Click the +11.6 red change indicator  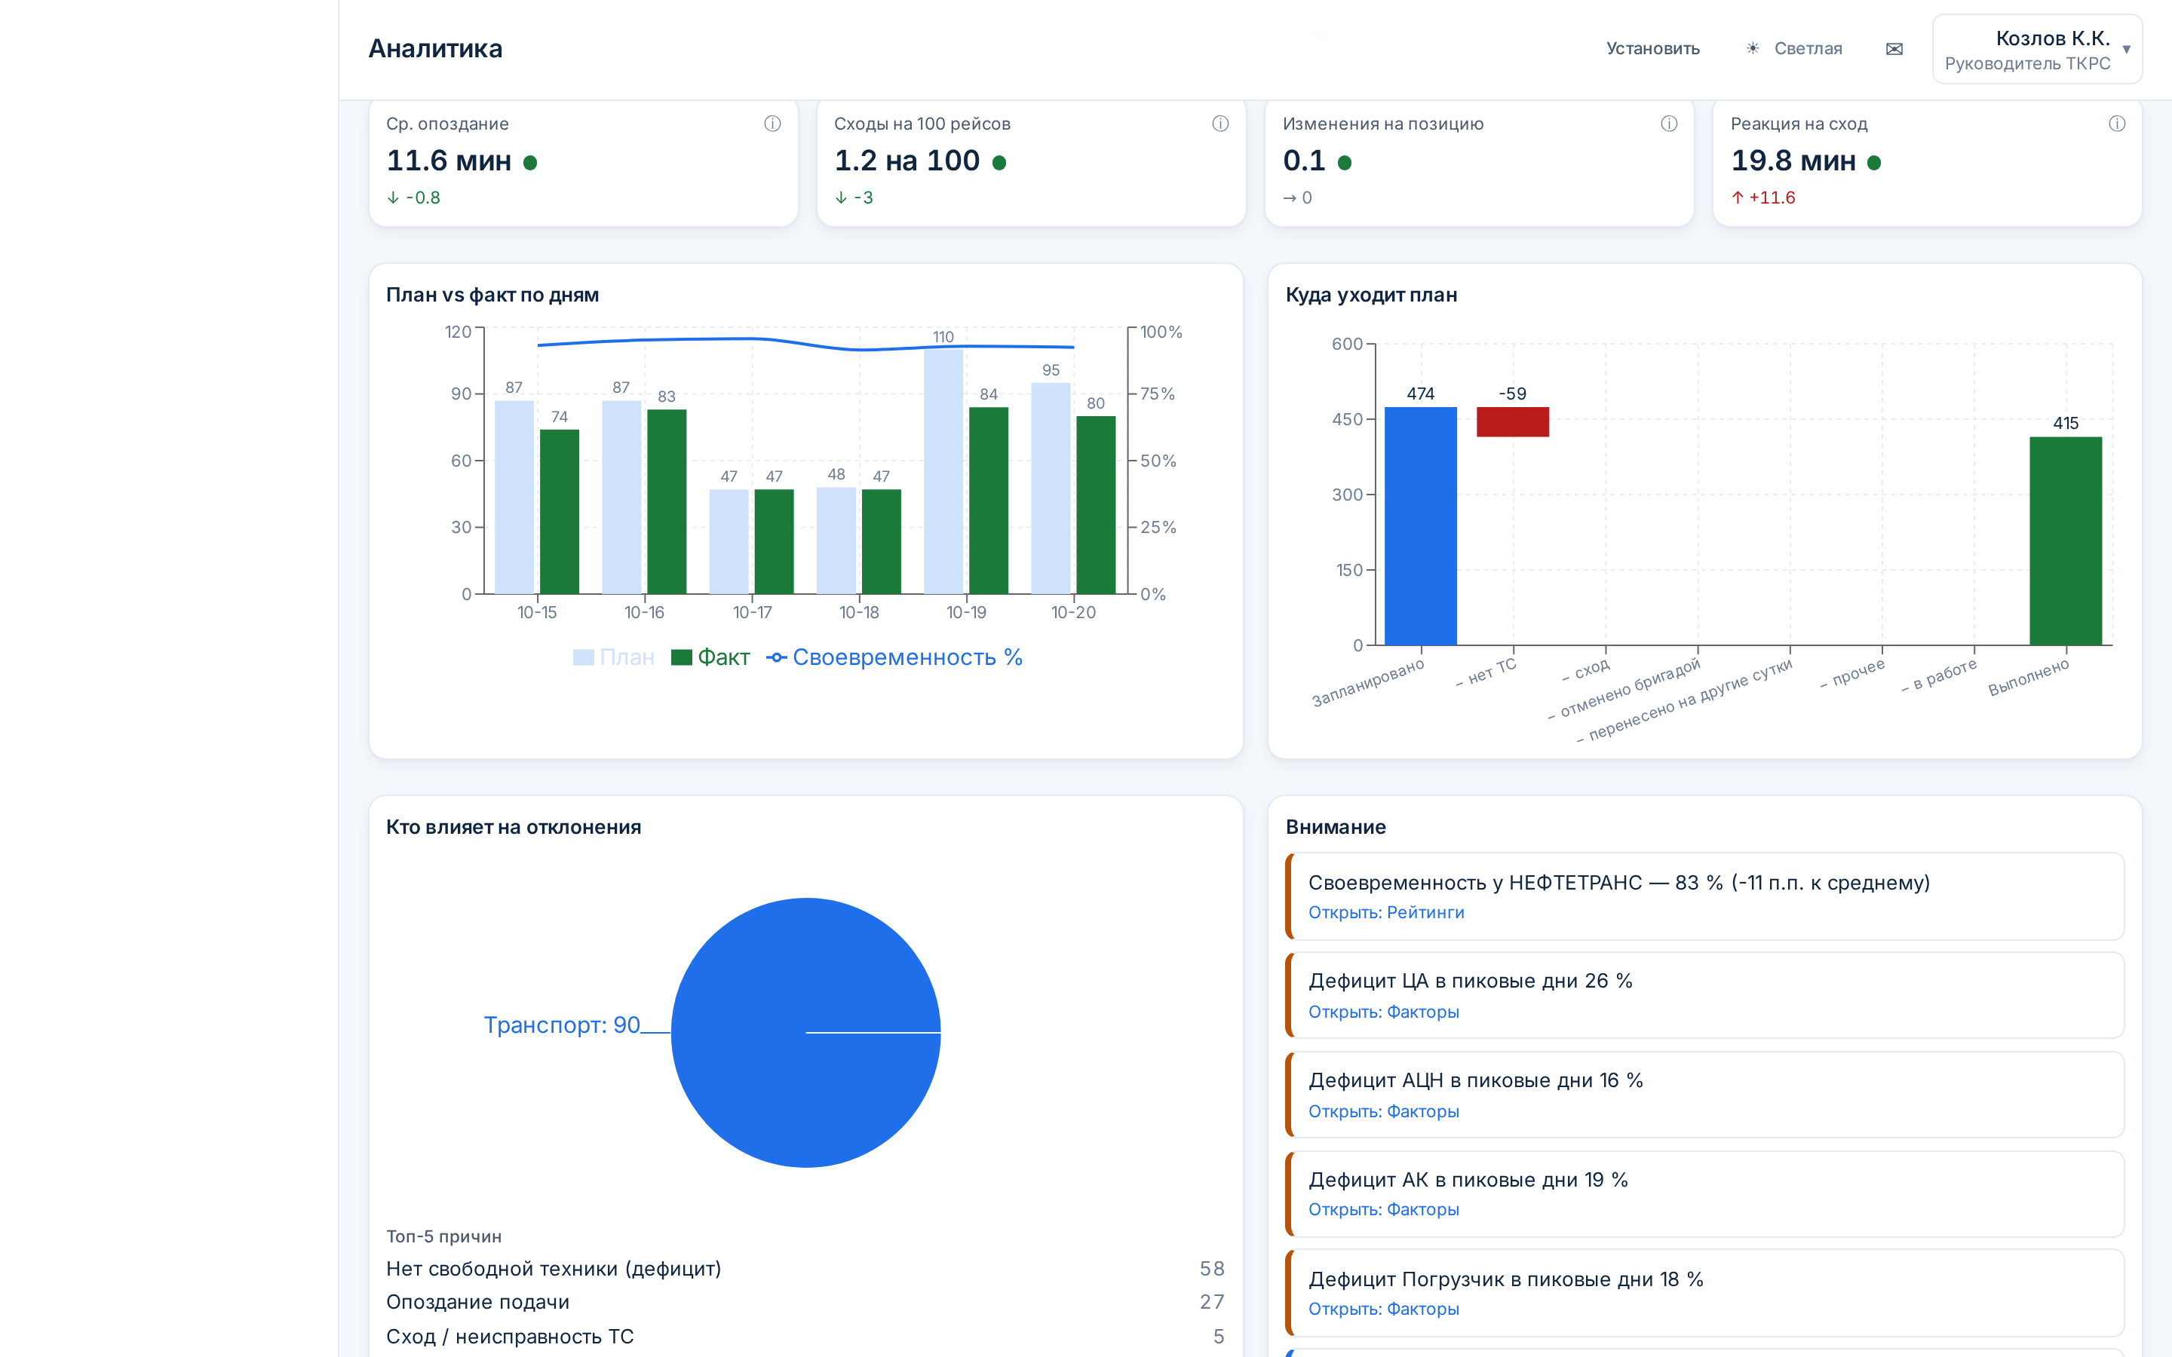click(x=1762, y=198)
